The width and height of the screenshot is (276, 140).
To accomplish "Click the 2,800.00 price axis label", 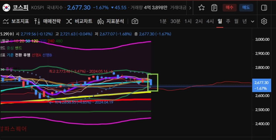I will (x=262, y=67).
